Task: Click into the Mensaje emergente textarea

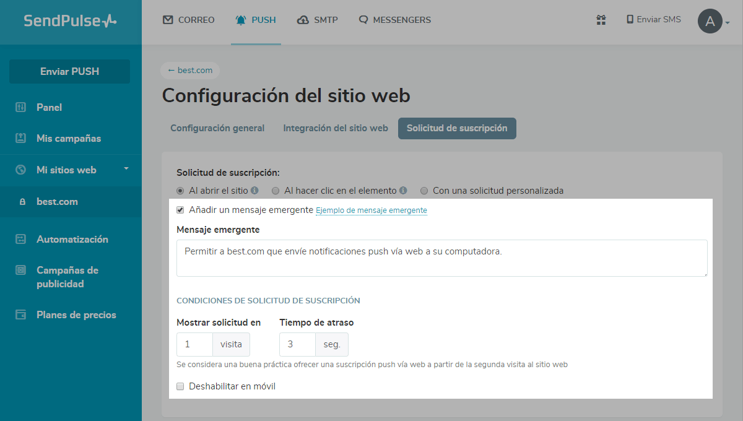Action: click(442, 258)
